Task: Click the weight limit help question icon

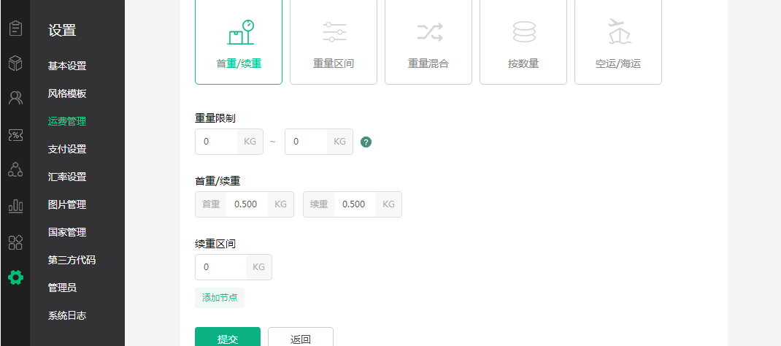Action: [x=366, y=142]
